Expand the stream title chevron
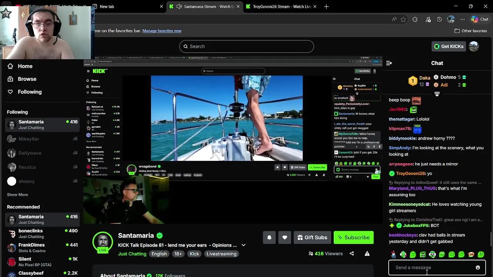 point(243,245)
